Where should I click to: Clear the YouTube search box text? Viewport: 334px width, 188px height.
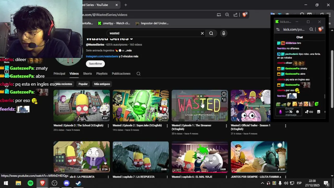(x=202, y=33)
